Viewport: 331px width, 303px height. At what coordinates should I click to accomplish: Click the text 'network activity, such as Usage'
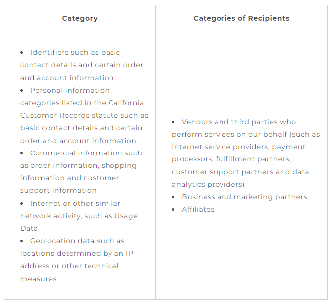(79, 216)
